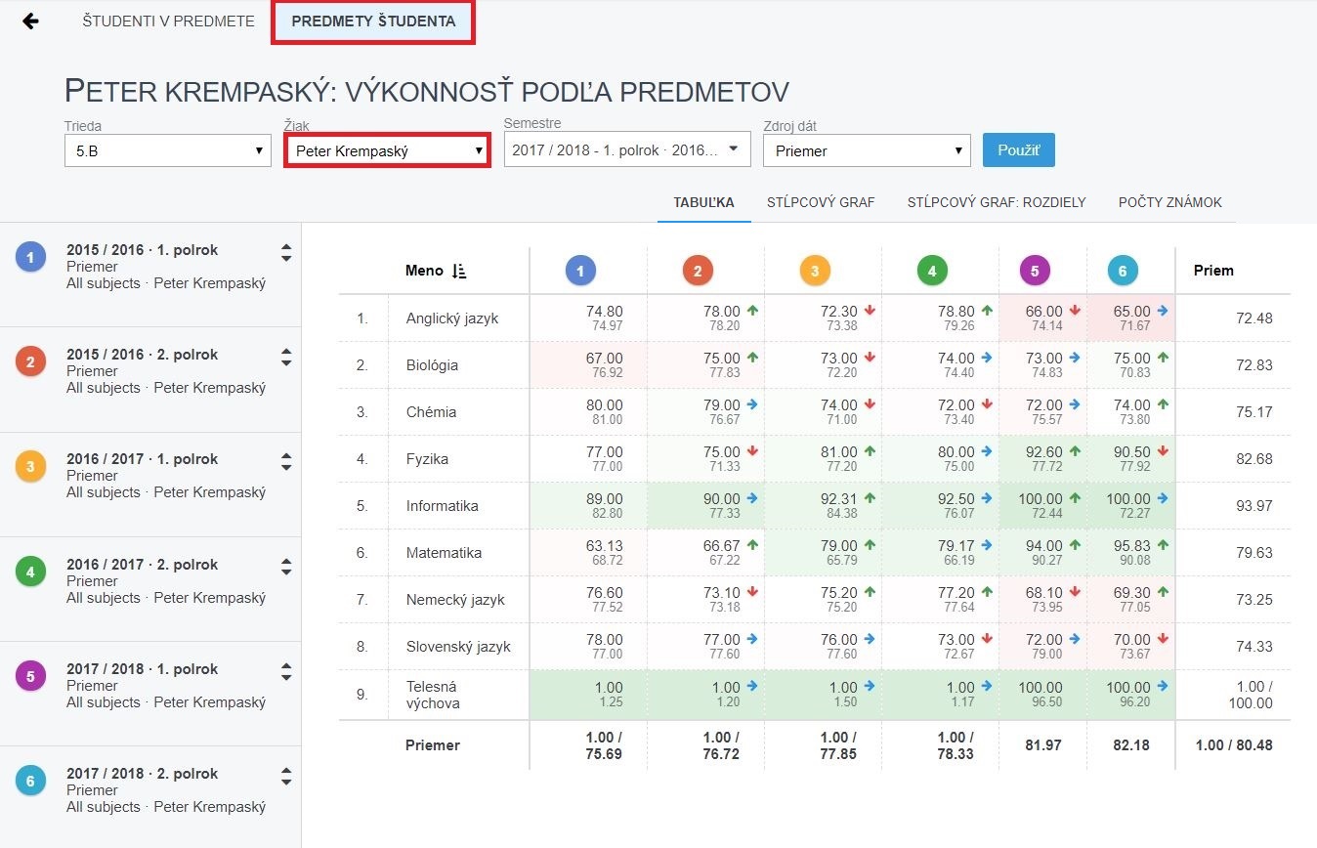Viewport: 1317px width, 848px height.
Task: Click purple circle 5 column header
Action: (x=1034, y=271)
